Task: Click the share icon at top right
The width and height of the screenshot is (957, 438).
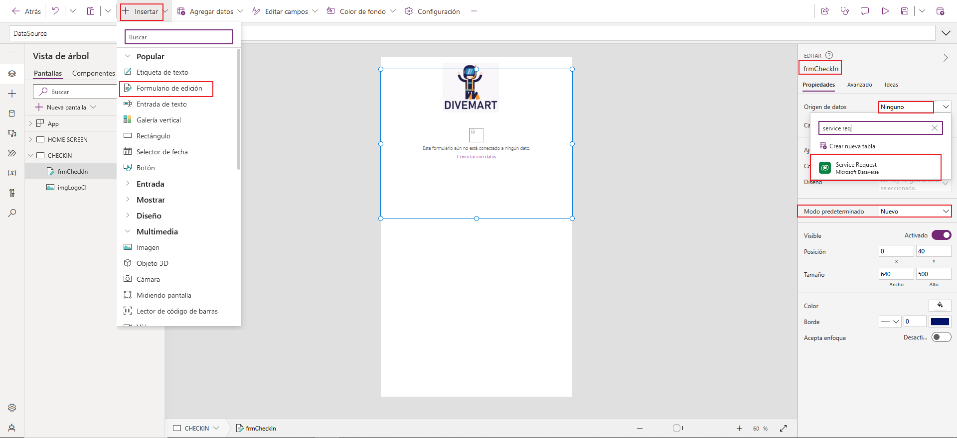Action: point(825,11)
